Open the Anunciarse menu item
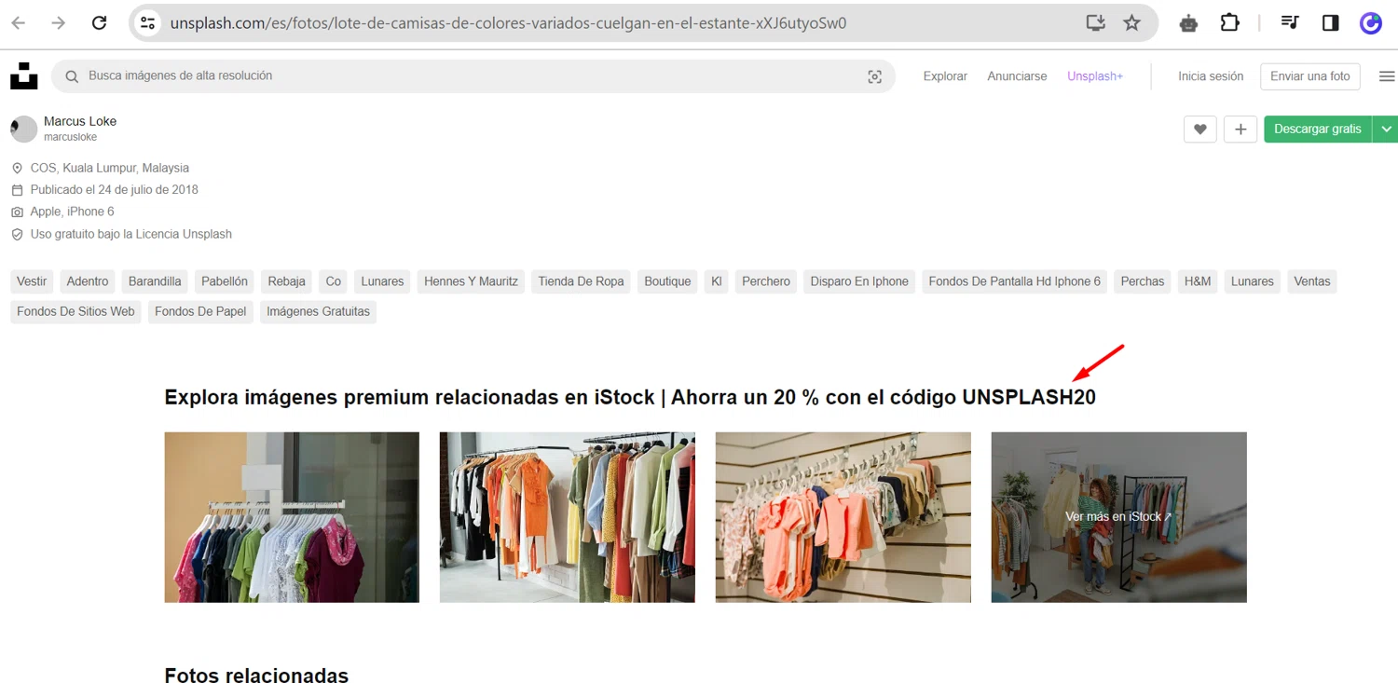This screenshot has height=683, width=1398. click(1017, 76)
